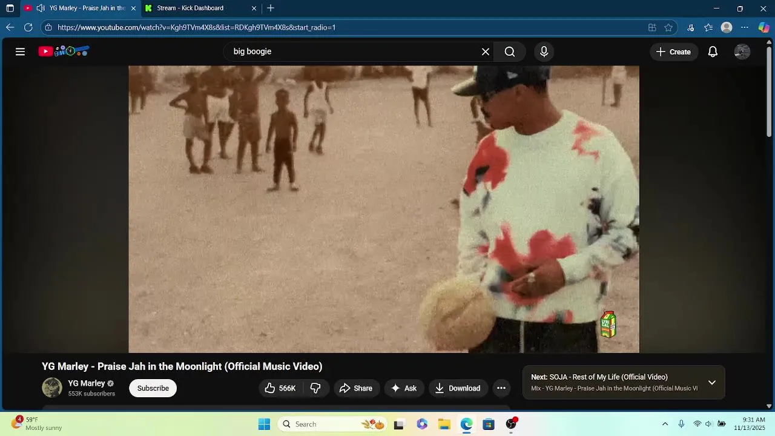
Task: Show hidden system tray icons
Action: pyautogui.click(x=665, y=424)
